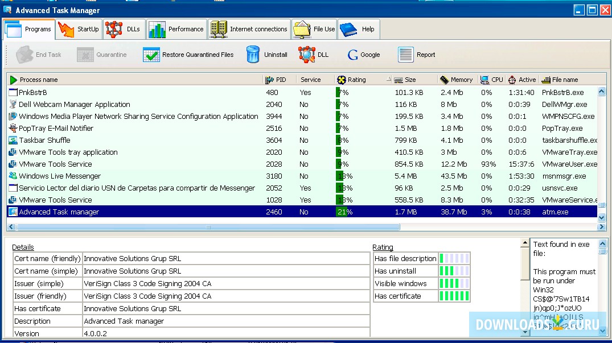Click the Has certificate rating bar

coord(454,296)
